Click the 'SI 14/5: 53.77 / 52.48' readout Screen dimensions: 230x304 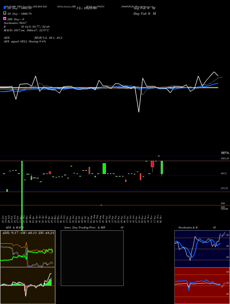coord(35,27)
